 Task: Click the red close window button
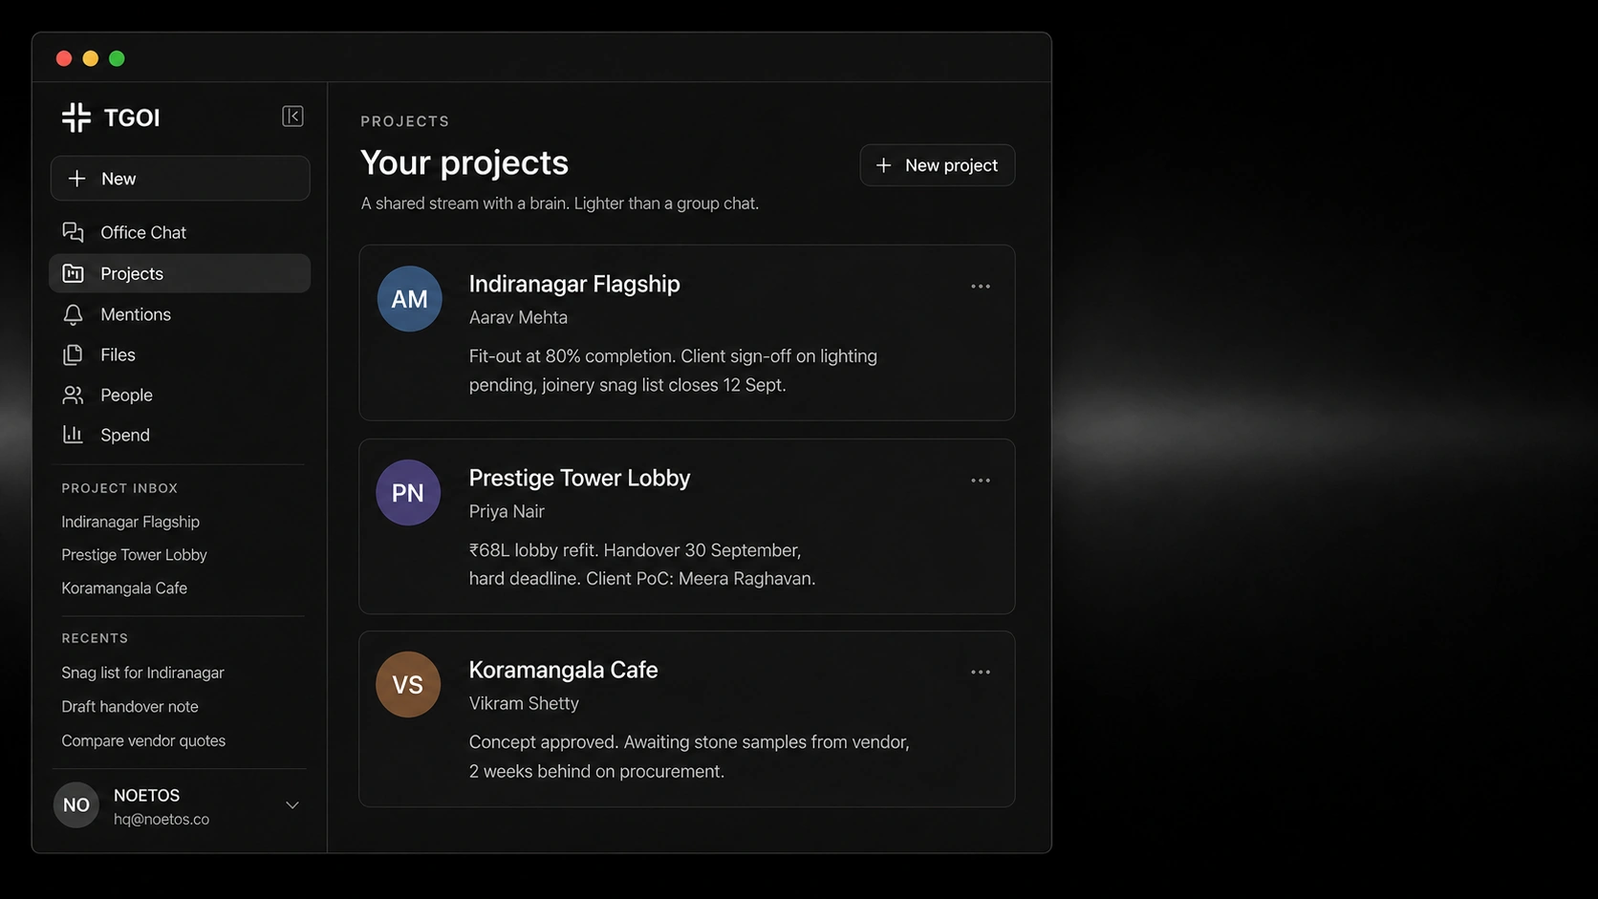pyautogui.click(x=64, y=58)
